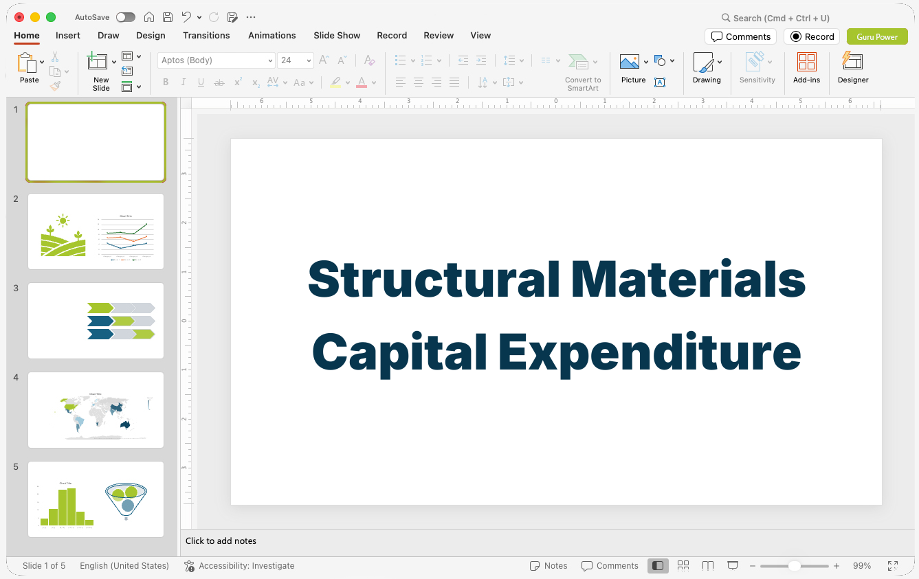This screenshot has height=579, width=919.
Task: Toggle Bold formatting
Action: coord(166,82)
